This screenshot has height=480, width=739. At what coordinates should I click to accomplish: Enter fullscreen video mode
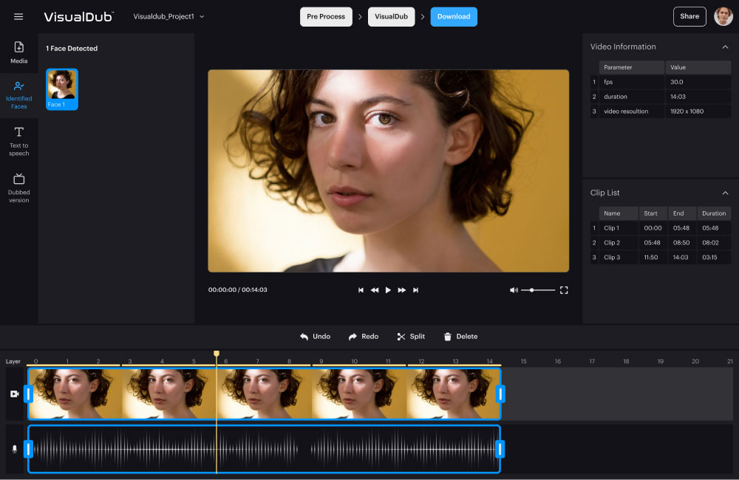point(564,290)
